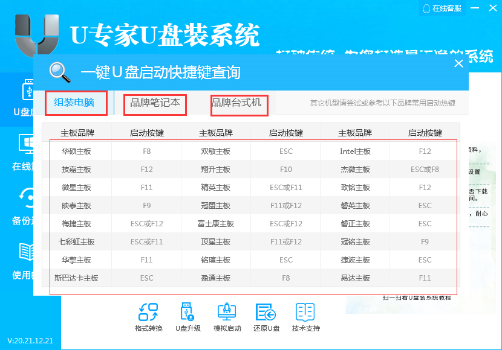502x350 pixels.
Task: Switch to the 品牌笔记本 tab
Action: [x=155, y=103]
